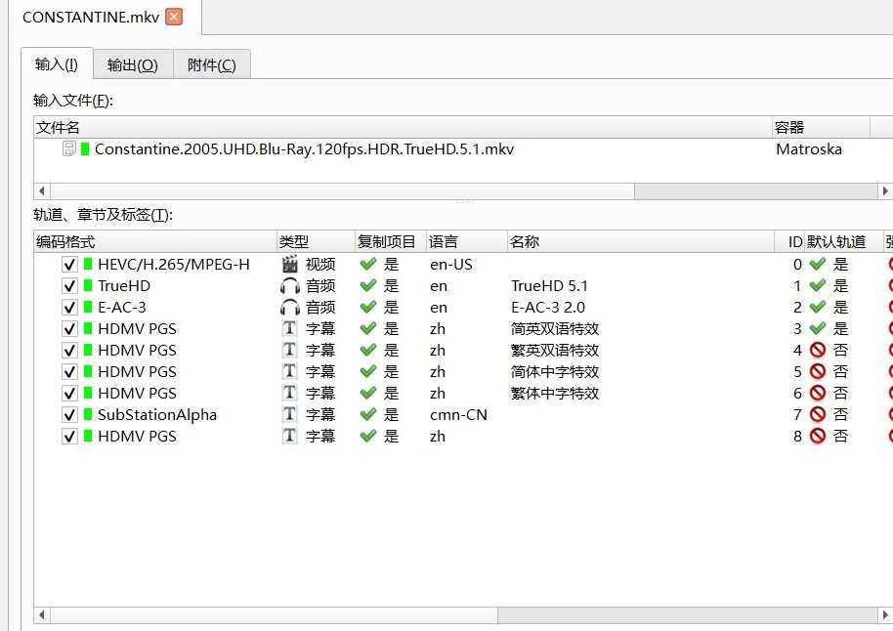The image size is (893, 631).
Task: Click the headphones icon on E-AC-3 row
Action: click(x=290, y=308)
